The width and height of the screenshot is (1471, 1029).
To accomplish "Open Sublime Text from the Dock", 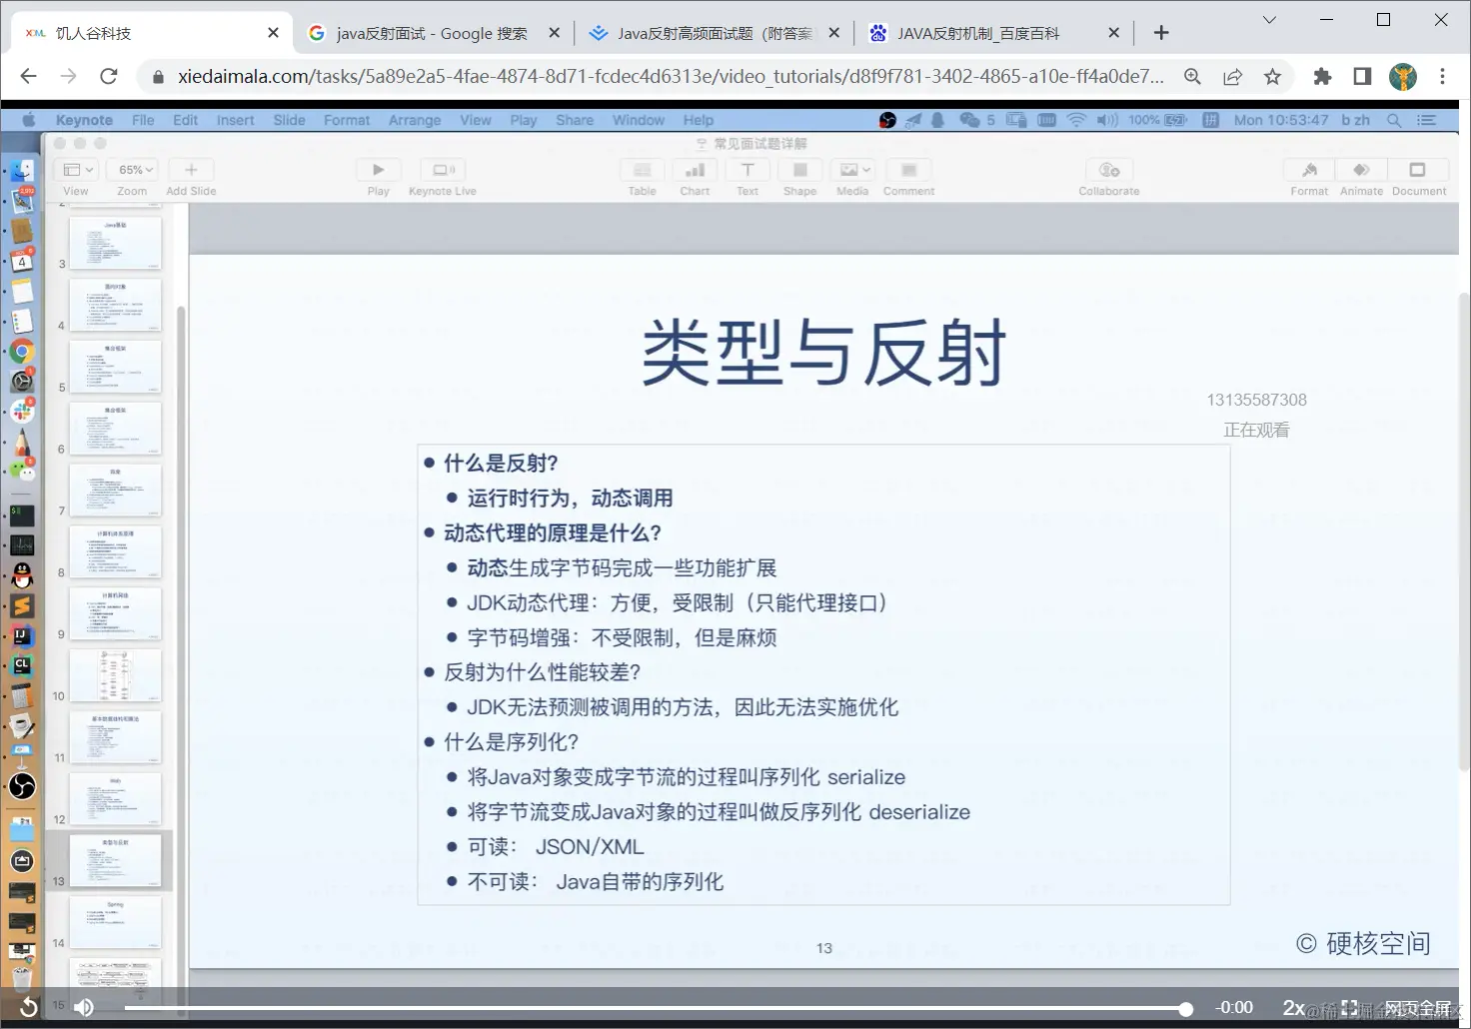I will tap(22, 605).
